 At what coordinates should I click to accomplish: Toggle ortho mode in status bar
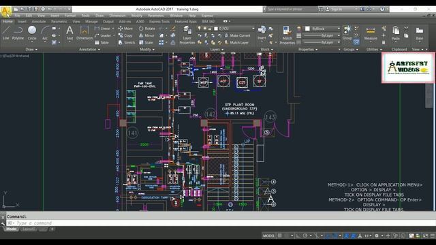coord(298,235)
